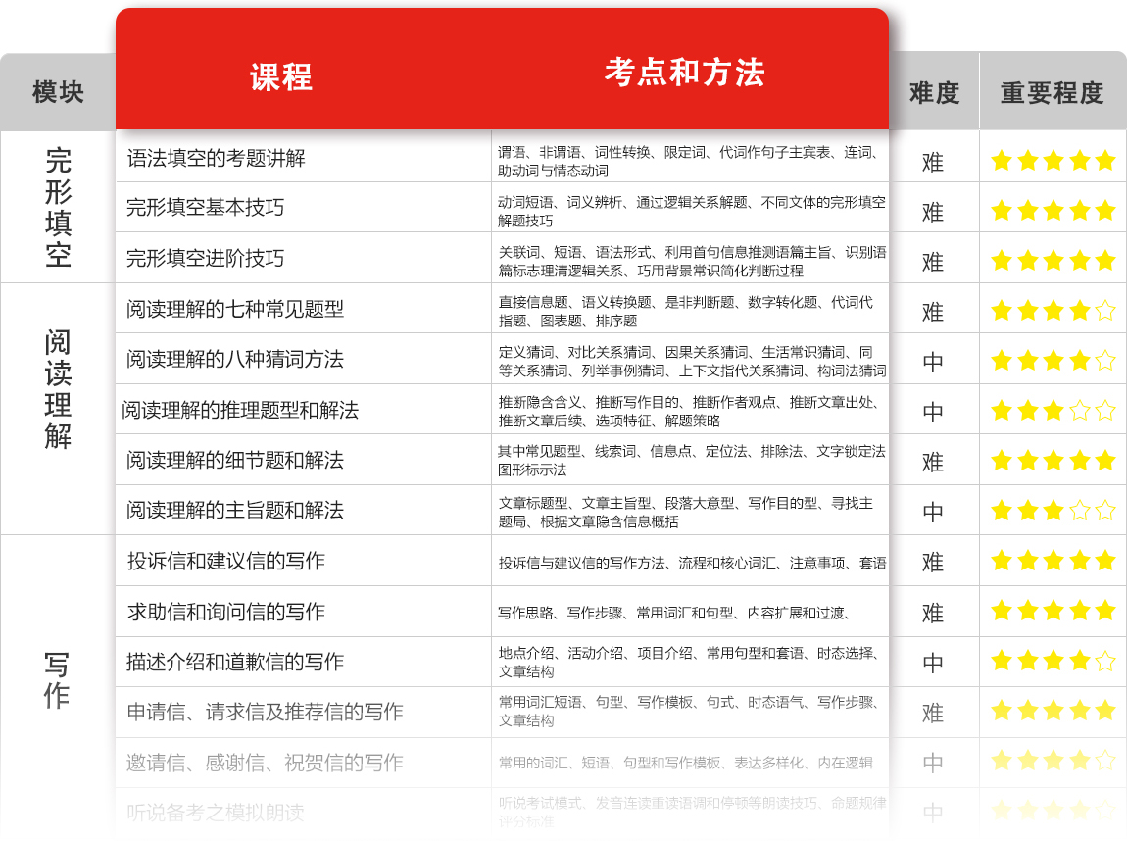Open the course 语法填空的考题讲解
This screenshot has height=841, width=1127.
(217, 158)
